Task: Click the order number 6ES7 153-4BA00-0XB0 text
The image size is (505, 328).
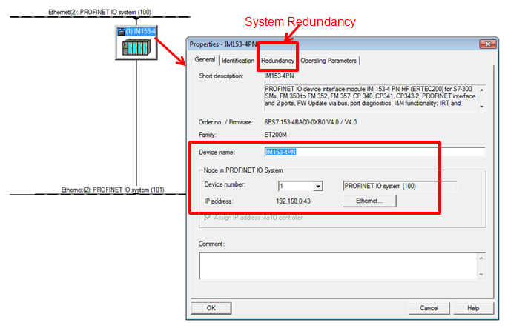Action: pyautogui.click(x=311, y=122)
